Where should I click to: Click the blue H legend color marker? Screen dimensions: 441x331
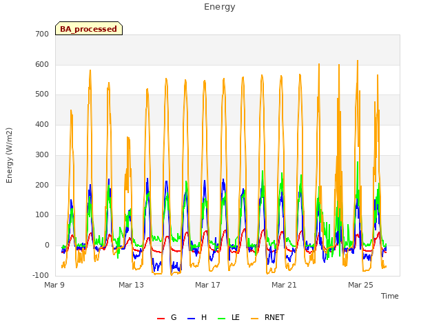pyautogui.click(x=192, y=319)
